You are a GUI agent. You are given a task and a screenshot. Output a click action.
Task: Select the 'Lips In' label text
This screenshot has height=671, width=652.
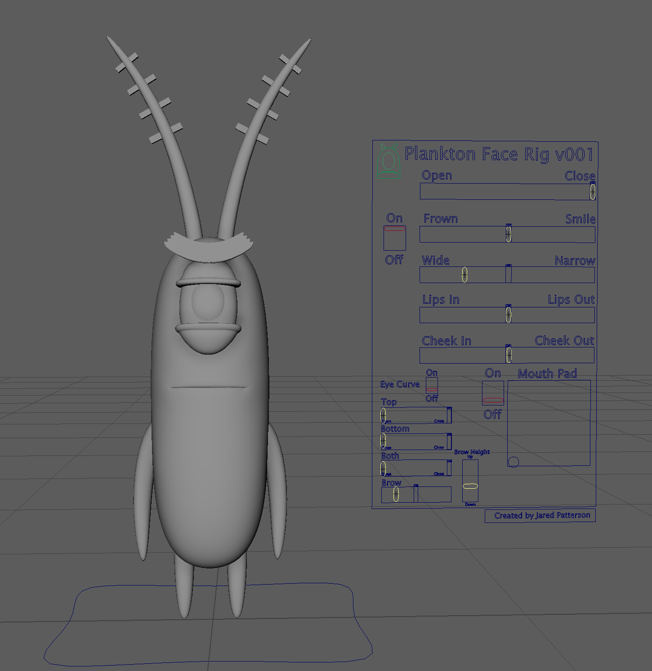[x=441, y=300]
